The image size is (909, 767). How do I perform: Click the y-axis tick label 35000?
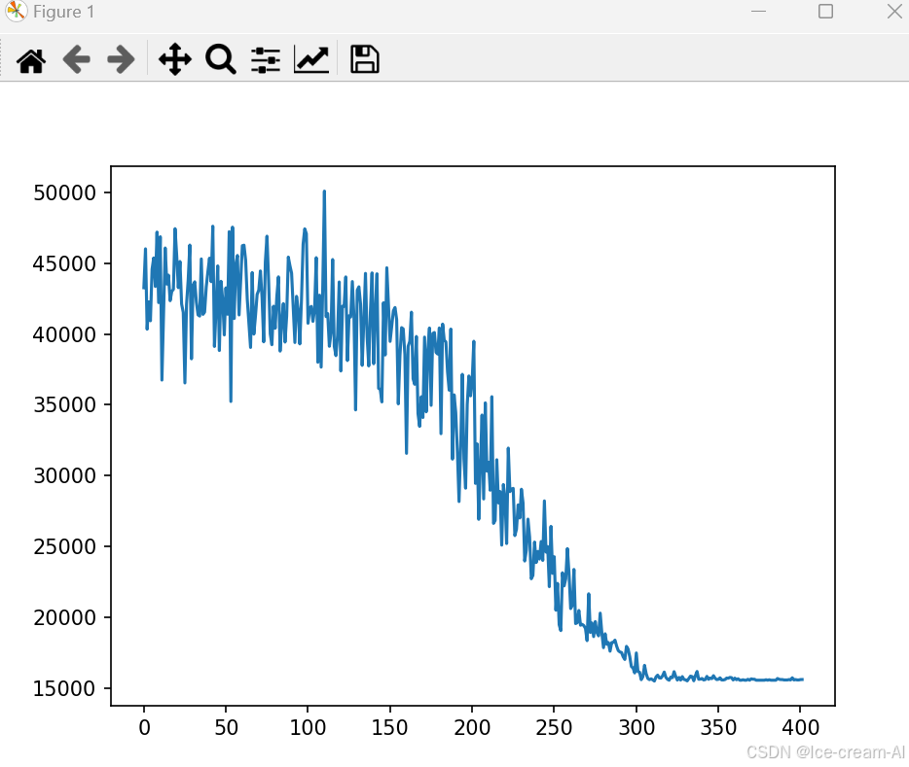pyautogui.click(x=64, y=405)
